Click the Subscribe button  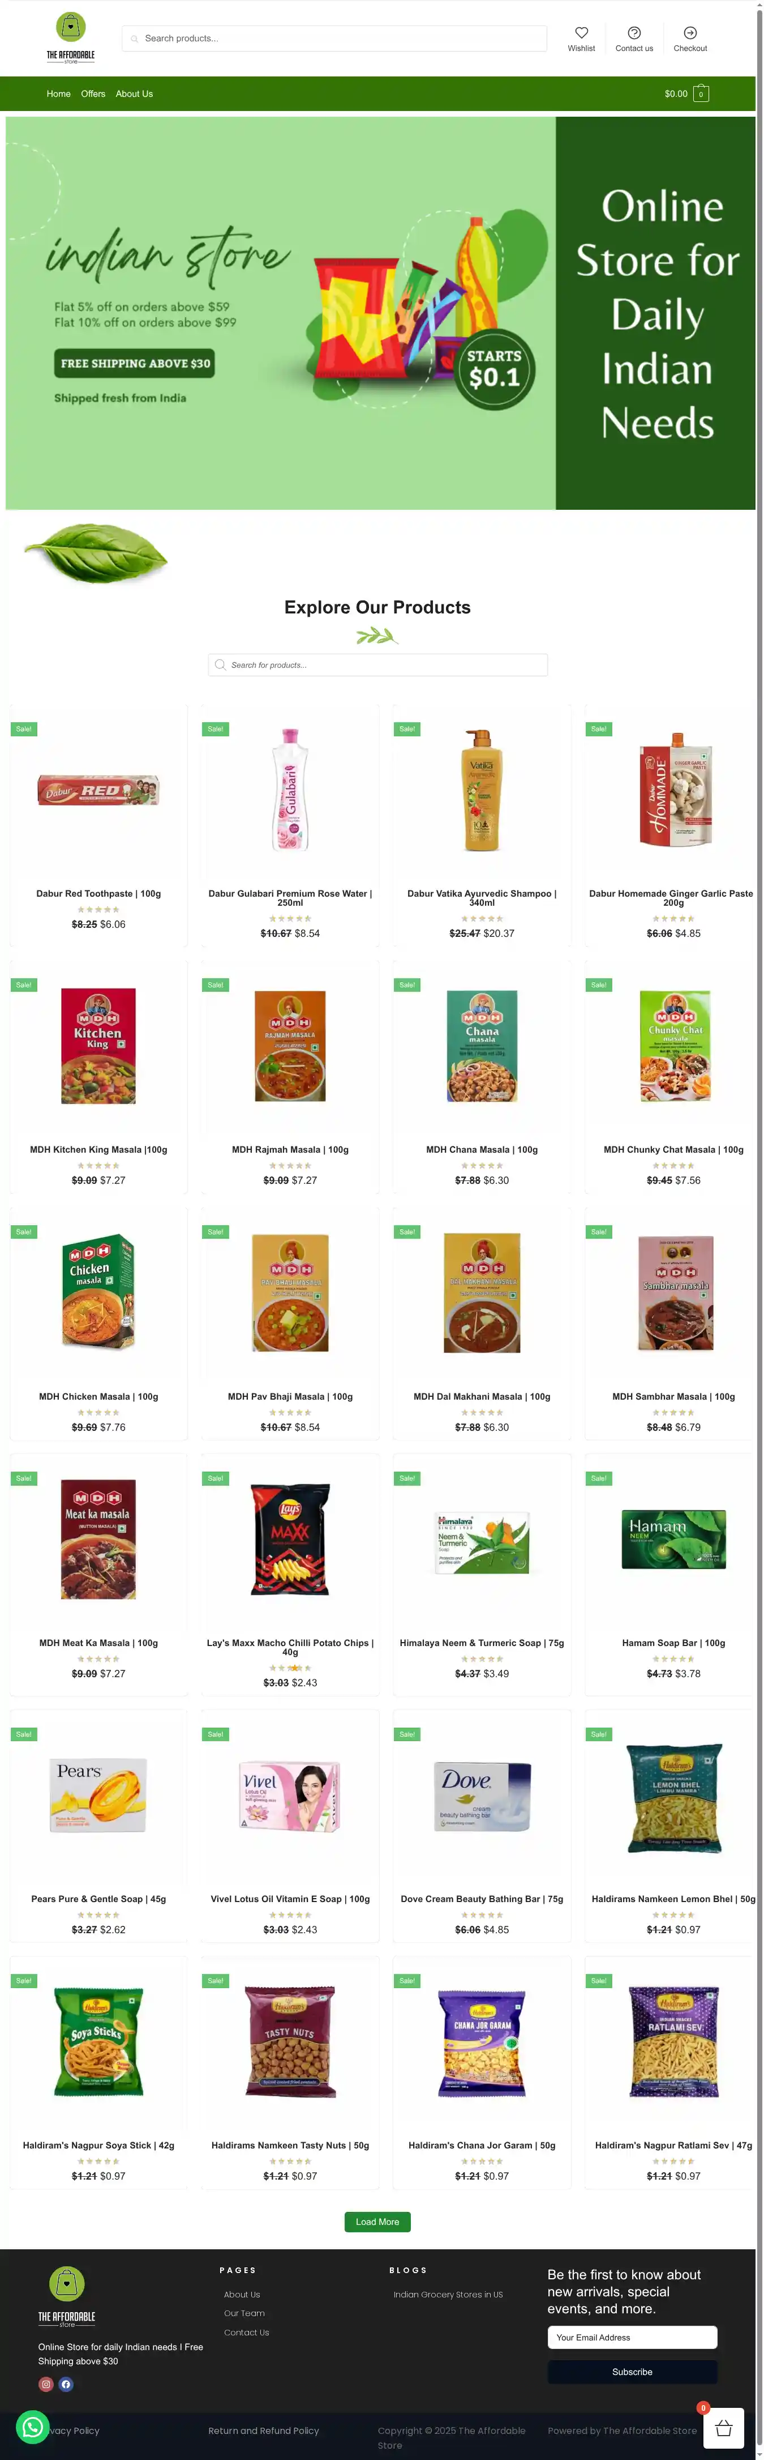click(632, 2371)
